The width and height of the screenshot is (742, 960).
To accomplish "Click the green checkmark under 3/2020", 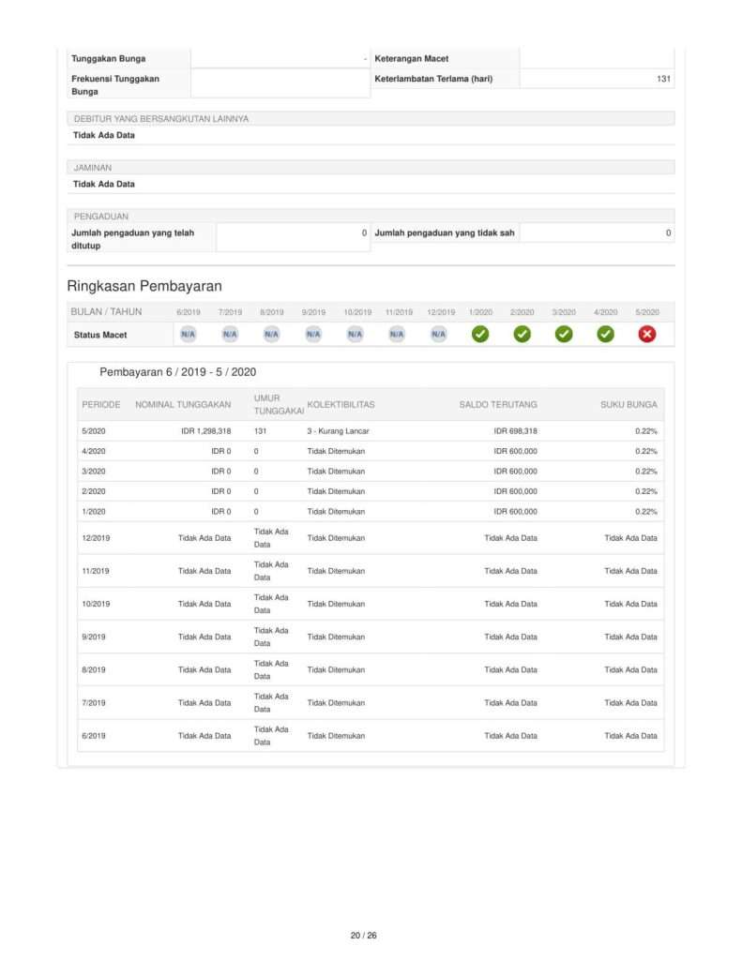I will pos(564,334).
